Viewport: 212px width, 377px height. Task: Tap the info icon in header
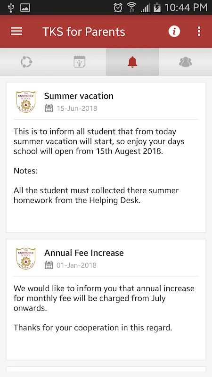click(174, 31)
